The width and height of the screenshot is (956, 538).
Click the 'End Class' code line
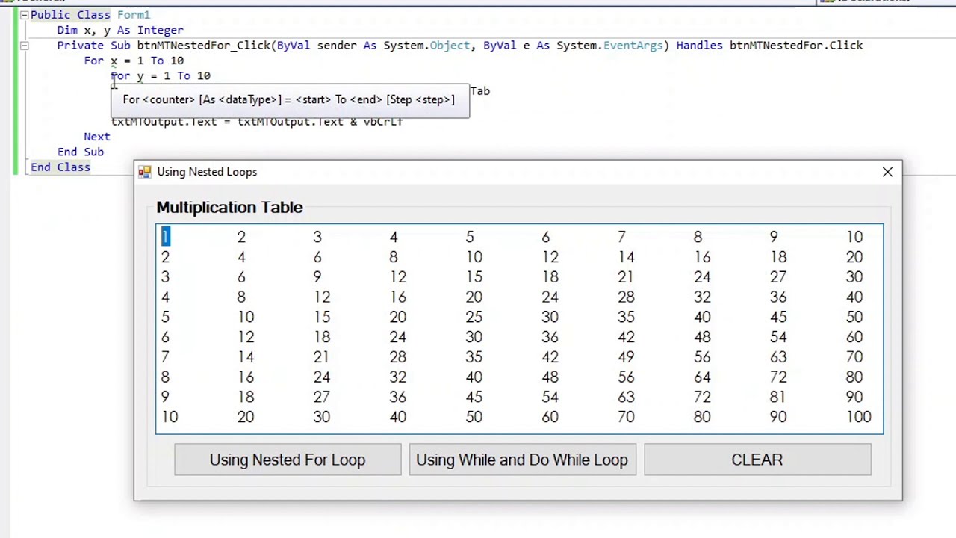click(x=60, y=167)
